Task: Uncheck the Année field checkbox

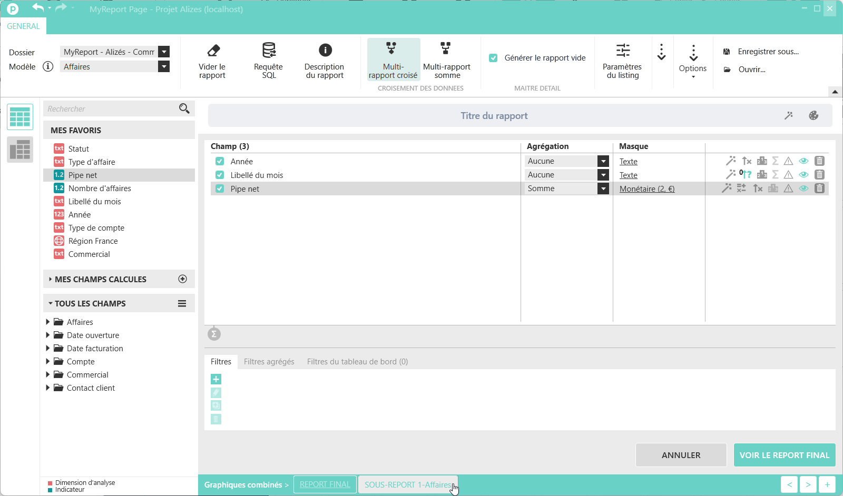Action: click(x=220, y=161)
